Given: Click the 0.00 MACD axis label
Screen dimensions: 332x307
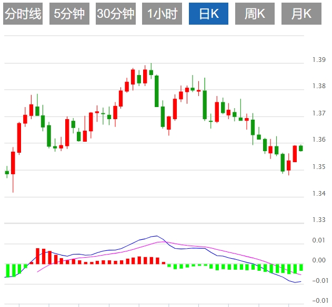Looking at the screenshot, I should tap(319, 260).
